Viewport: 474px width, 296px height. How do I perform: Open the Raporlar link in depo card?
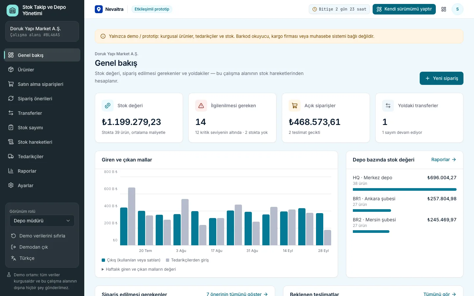click(x=444, y=160)
